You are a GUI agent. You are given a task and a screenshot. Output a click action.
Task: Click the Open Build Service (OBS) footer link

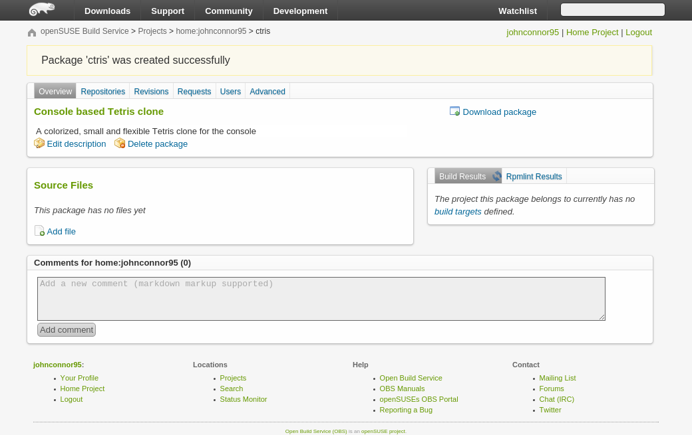(316, 432)
